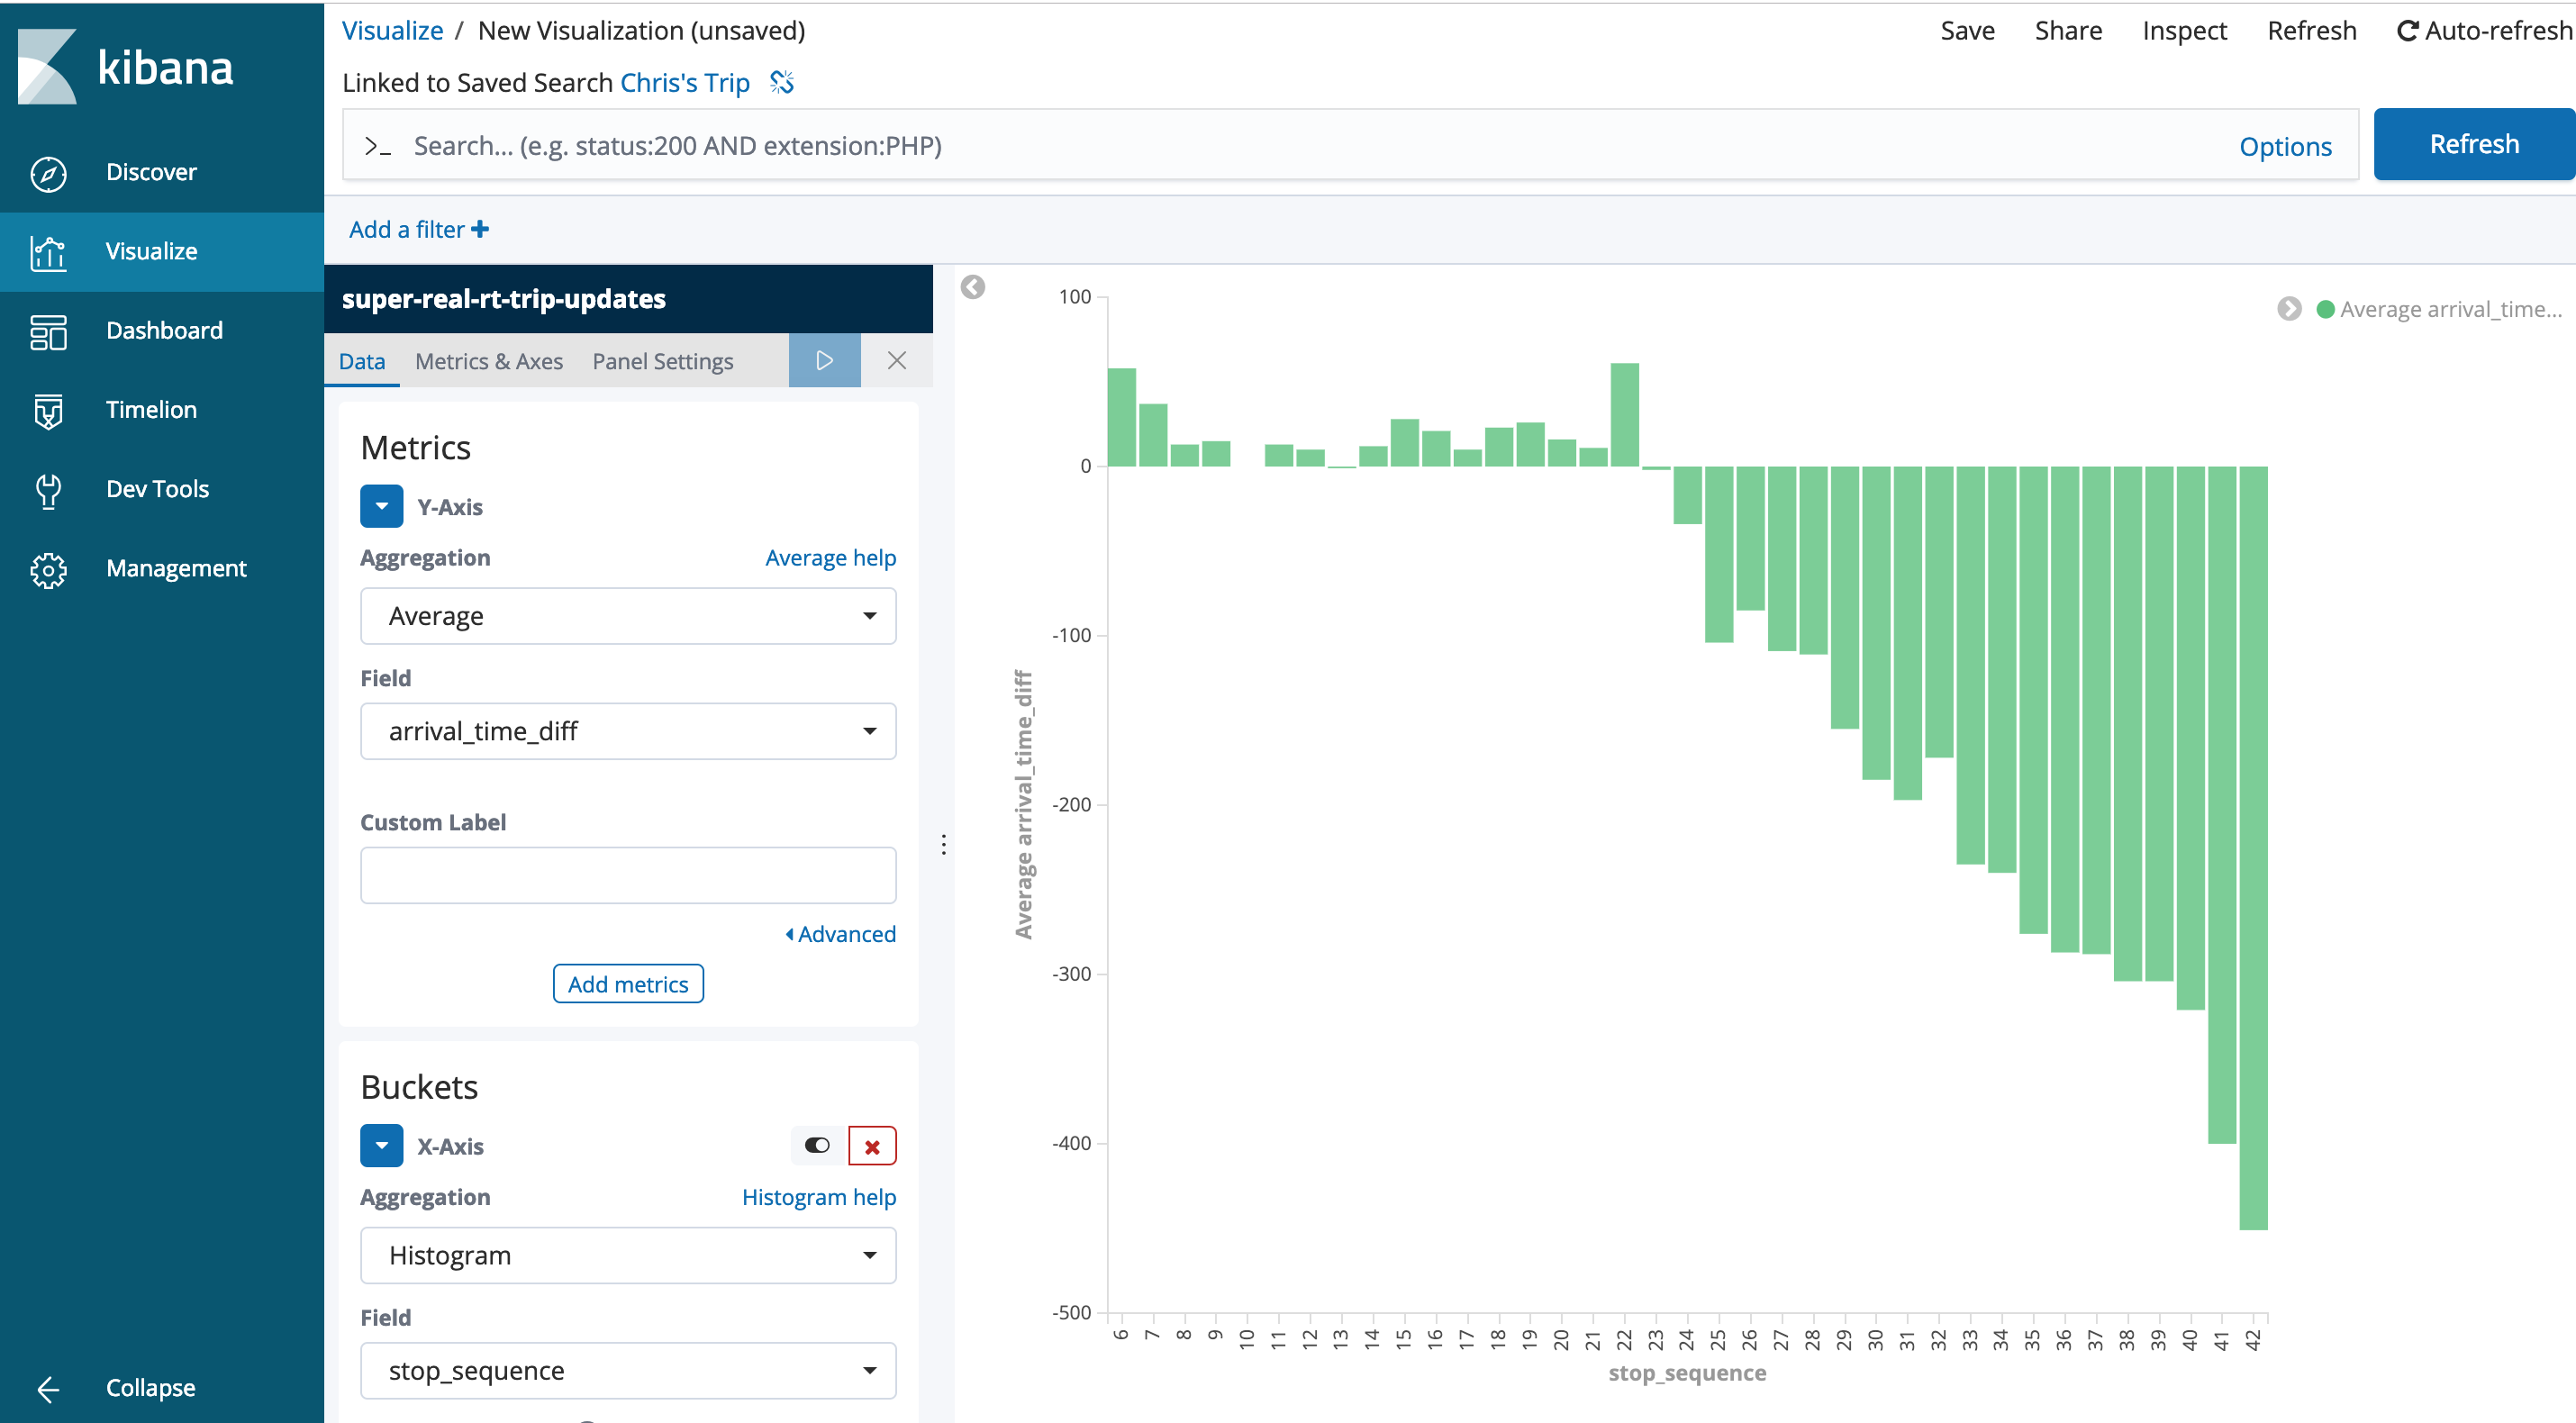This screenshot has height=1423, width=2576.
Task: Apply changes with the play button
Action: coord(824,360)
